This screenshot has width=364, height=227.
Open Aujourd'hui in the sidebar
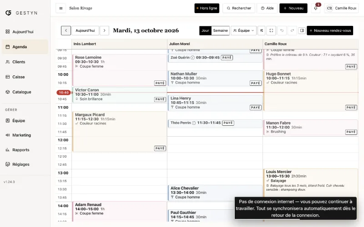tap(25, 32)
